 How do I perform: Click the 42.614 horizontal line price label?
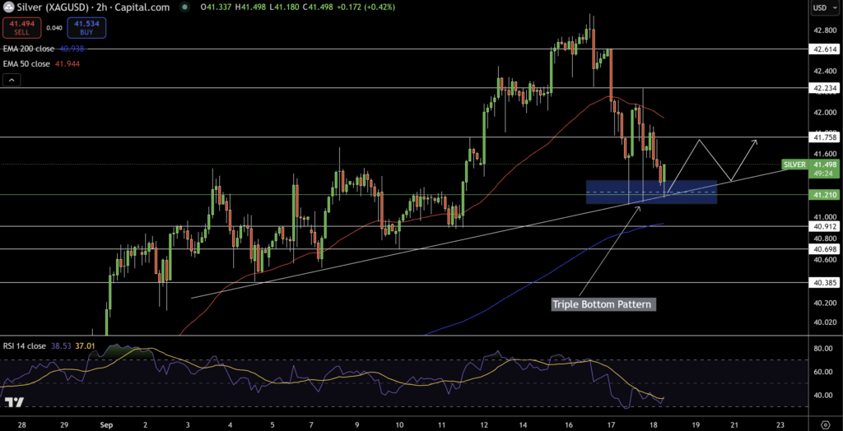[x=823, y=49]
